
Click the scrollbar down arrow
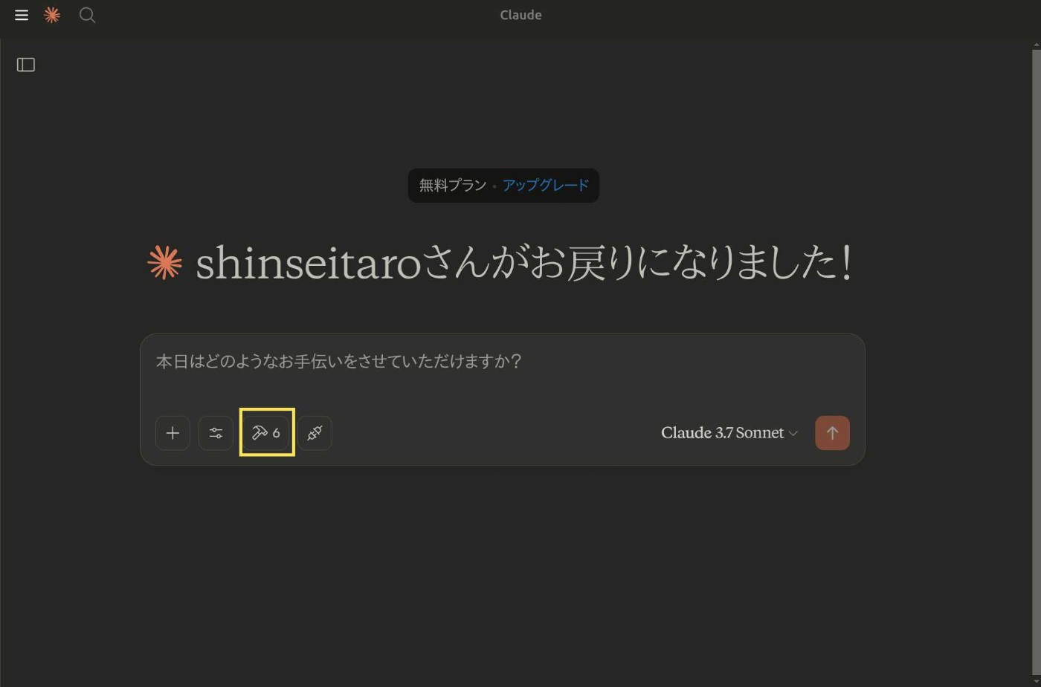(x=1036, y=681)
